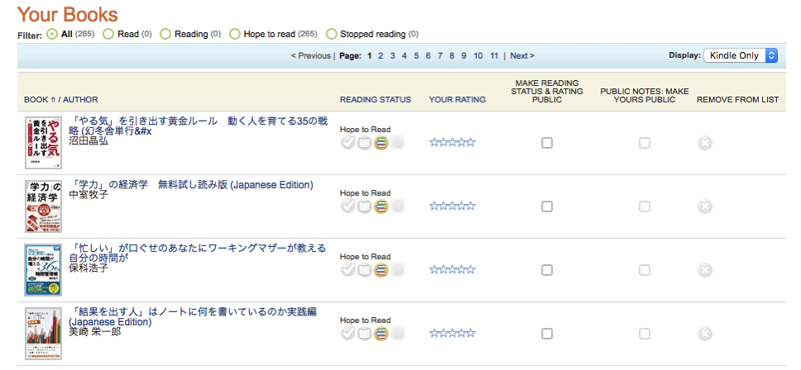The height and width of the screenshot is (370, 801).
Task: Make 「やる気」 reading status and rating public
Action: pyautogui.click(x=547, y=143)
